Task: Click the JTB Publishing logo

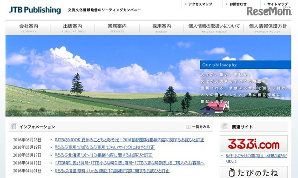Action: coord(35,10)
